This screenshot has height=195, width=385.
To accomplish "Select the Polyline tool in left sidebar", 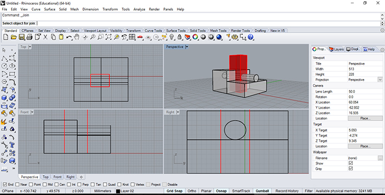I will point(4,58).
